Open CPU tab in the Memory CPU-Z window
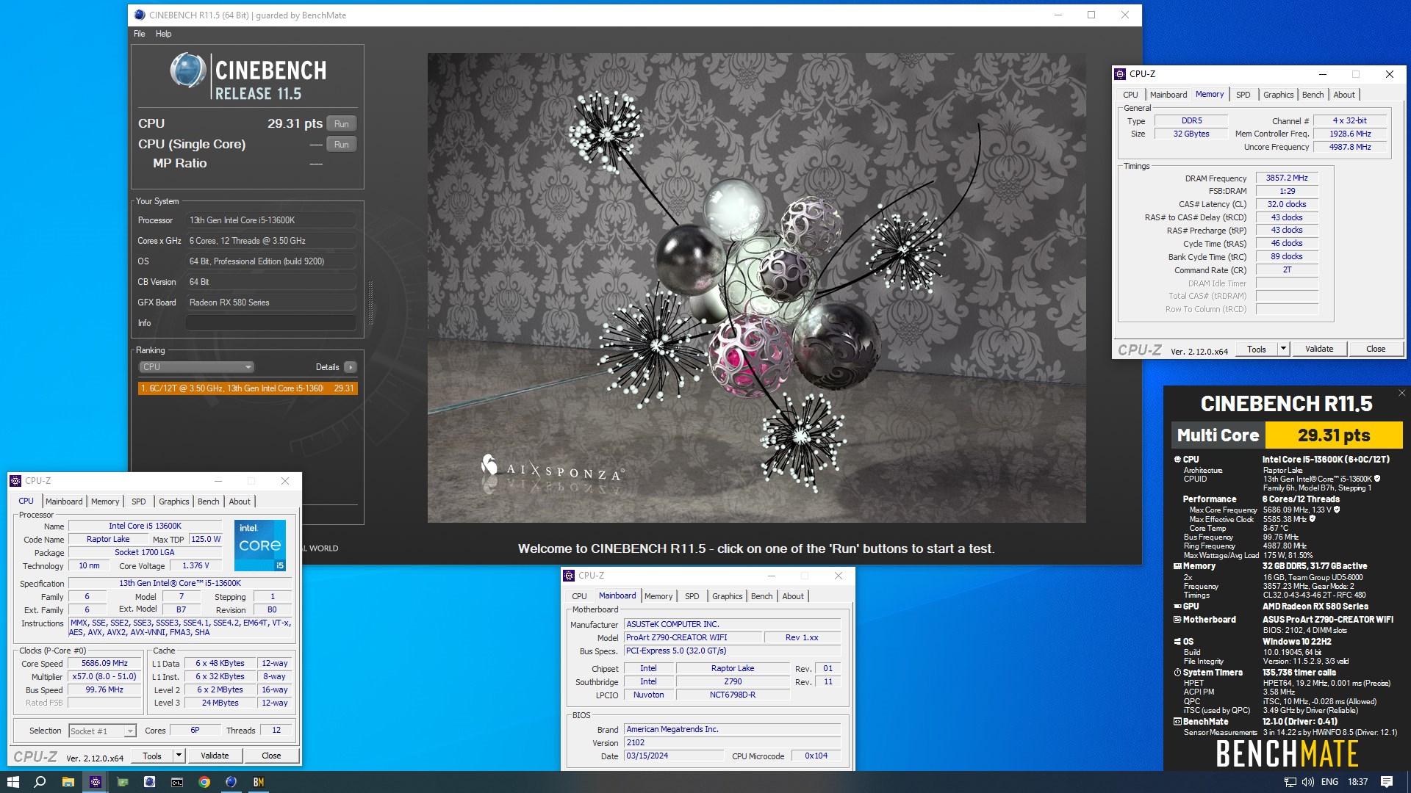Screen dimensions: 1411x793 tap(1130, 95)
